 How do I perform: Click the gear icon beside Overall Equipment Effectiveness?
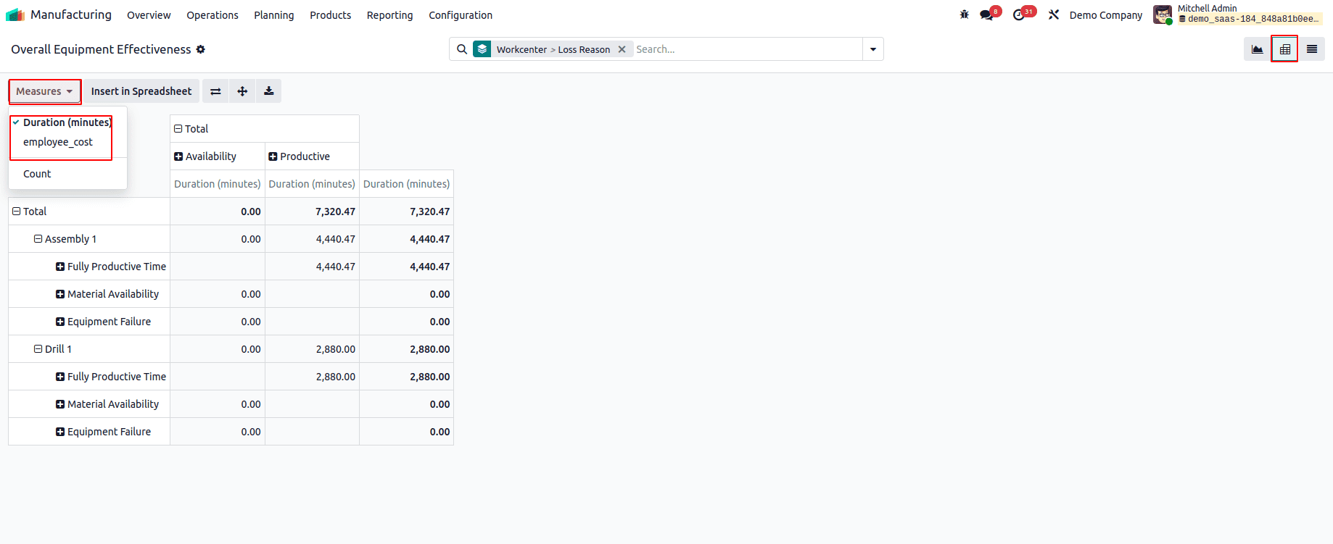[x=201, y=49]
